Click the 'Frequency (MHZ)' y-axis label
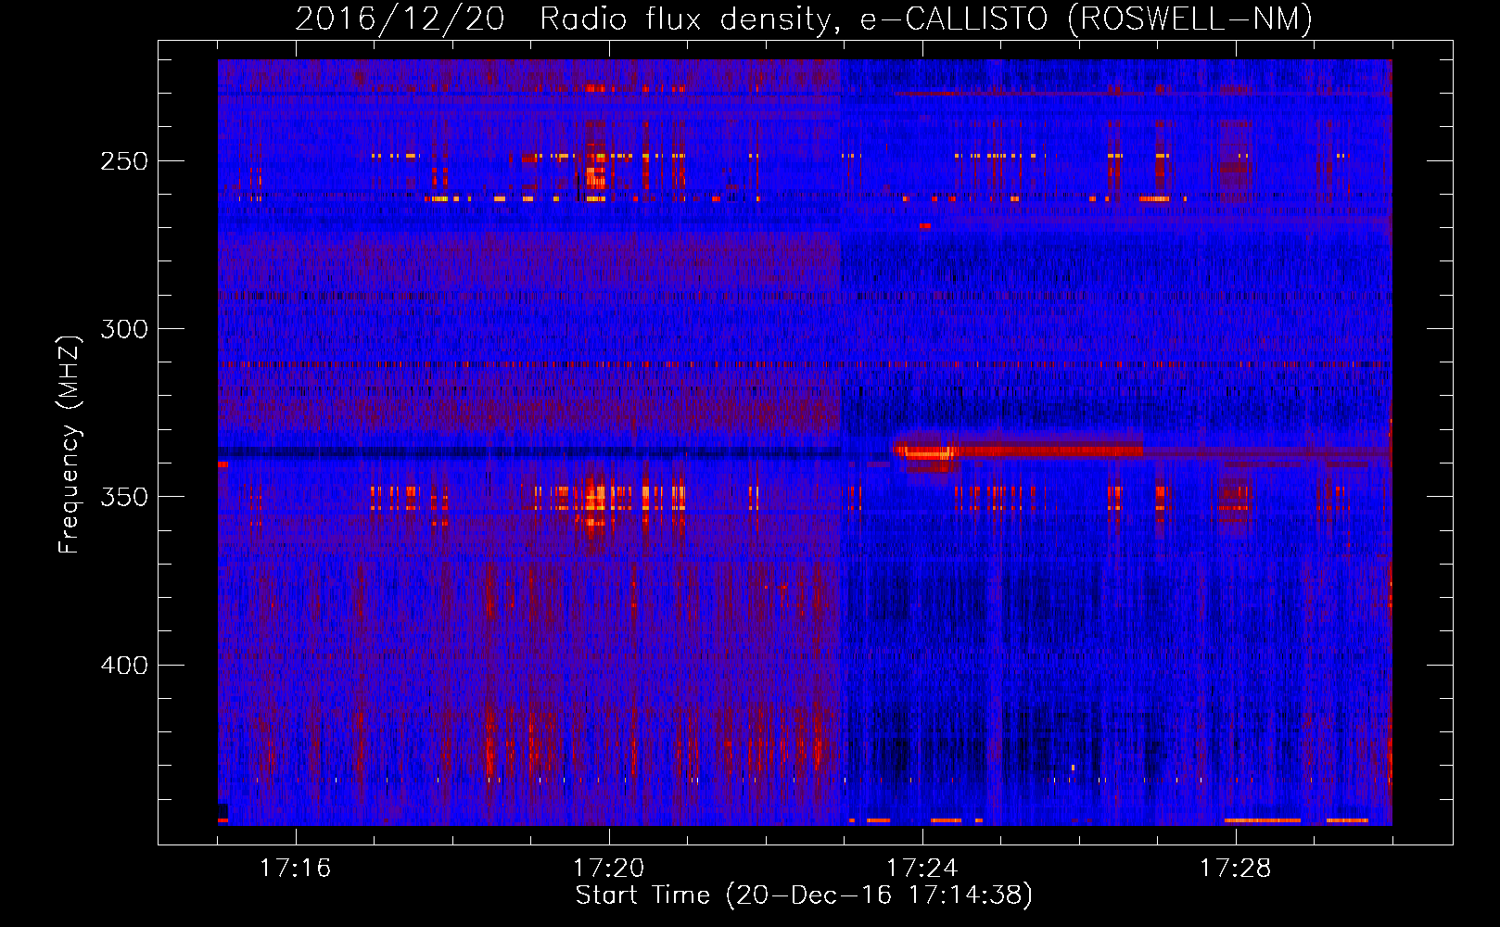 click(x=70, y=444)
